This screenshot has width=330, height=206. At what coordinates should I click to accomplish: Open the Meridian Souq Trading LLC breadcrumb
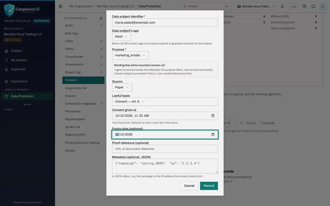click(x=116, y=6)
